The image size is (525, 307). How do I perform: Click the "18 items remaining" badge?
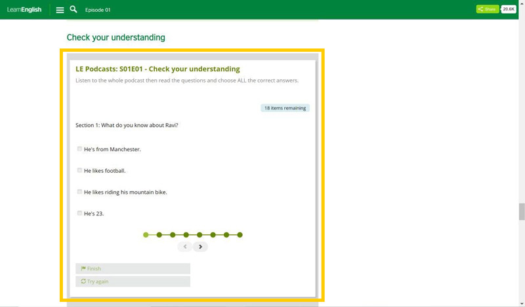[285, 108]
